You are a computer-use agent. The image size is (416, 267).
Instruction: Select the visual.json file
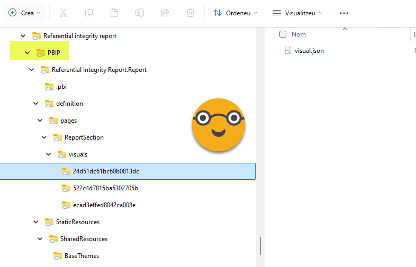coord(309,51)
